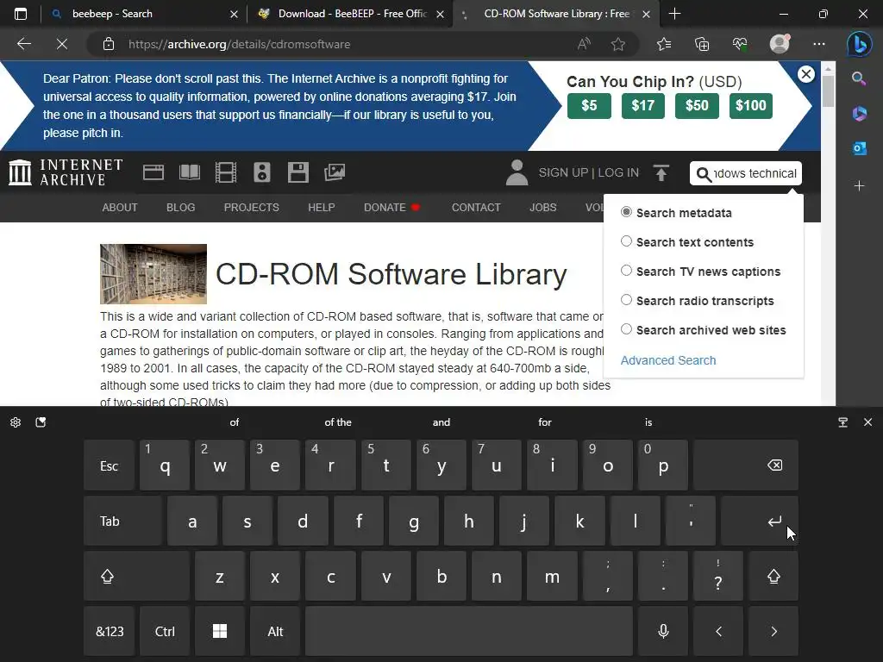Viewport: 883px width, 662px height.
Task: Click the Upload arrow icon
Action: [x=661, y=172]
